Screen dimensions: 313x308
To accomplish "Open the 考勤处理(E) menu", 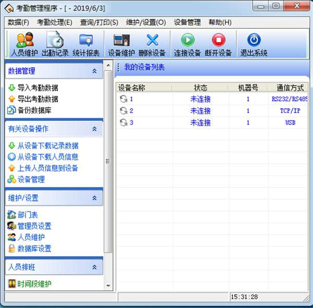I will pos(54,22).
